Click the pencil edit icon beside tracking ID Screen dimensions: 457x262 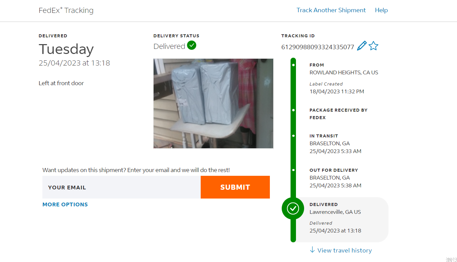(x=362, y=46)
